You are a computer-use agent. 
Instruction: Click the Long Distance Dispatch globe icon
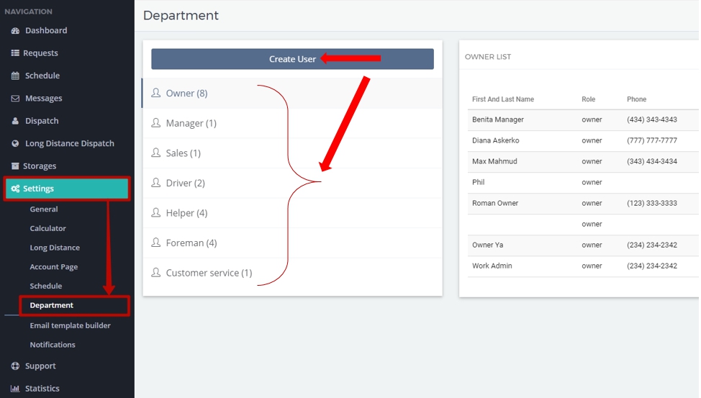tap(15, 143)
